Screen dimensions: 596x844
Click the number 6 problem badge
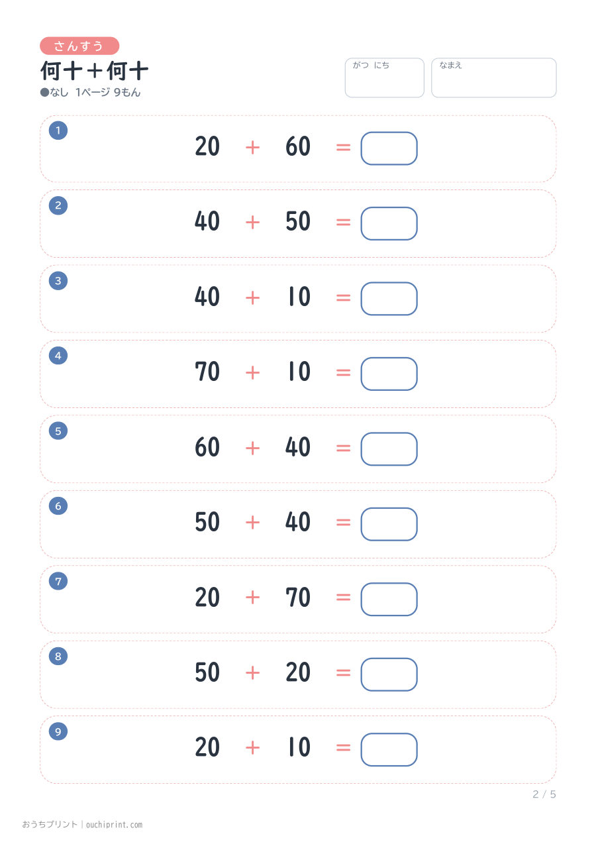coord(58,506)
